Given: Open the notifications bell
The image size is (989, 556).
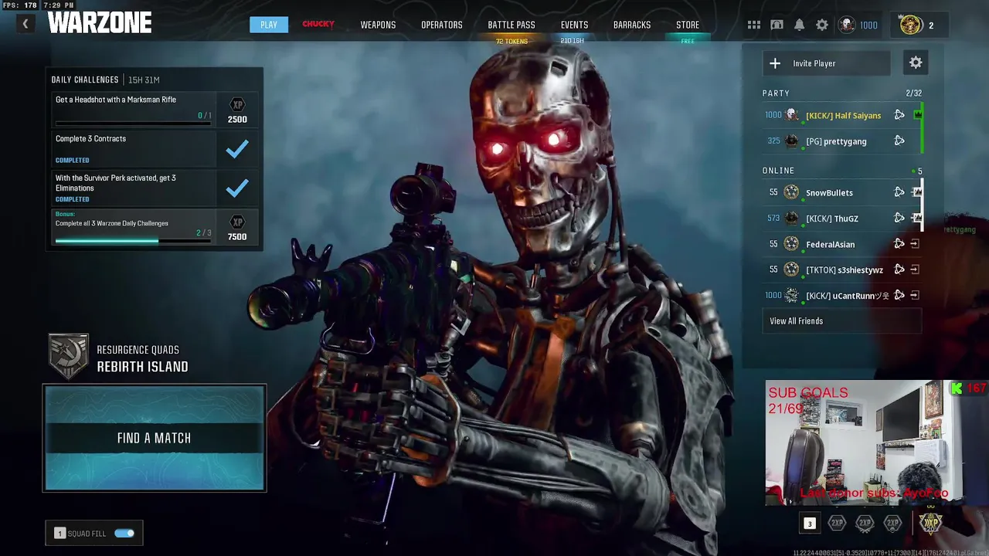Looking at the screenshot, I should [x=800, y=25].
